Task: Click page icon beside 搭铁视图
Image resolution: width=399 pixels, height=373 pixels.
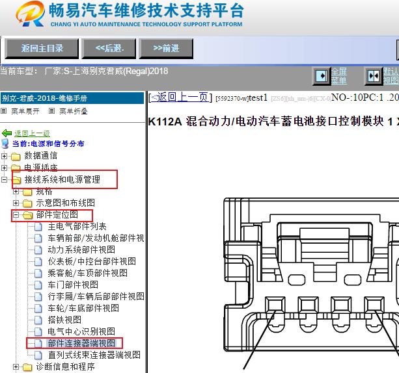Action: 38,320
